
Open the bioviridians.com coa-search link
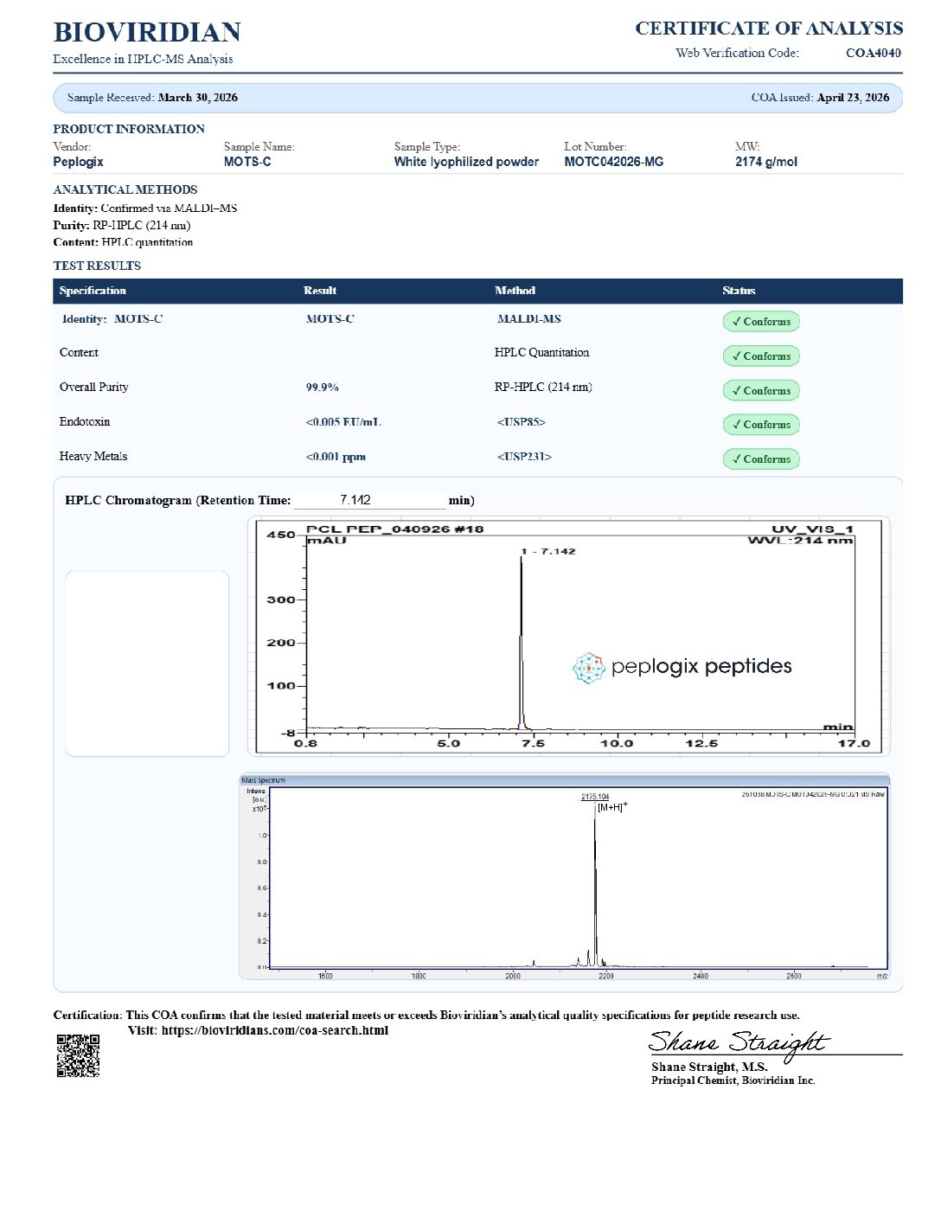coord(274,1030)
